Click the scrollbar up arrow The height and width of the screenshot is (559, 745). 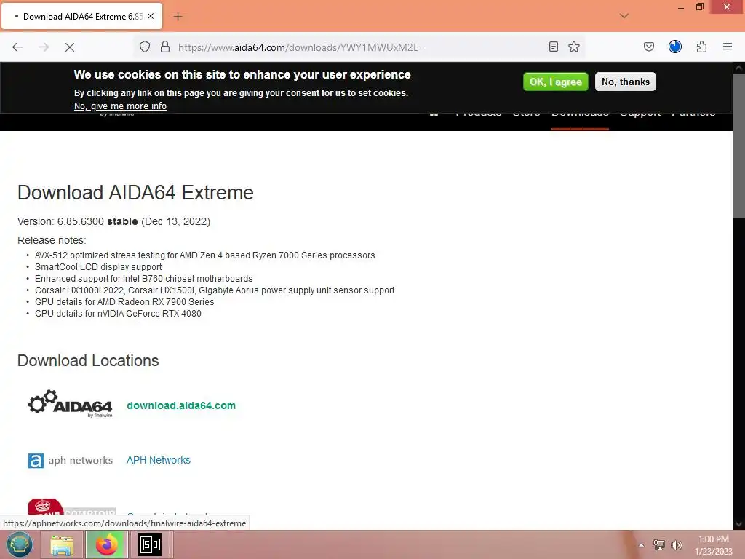click(x=738, y=68)
